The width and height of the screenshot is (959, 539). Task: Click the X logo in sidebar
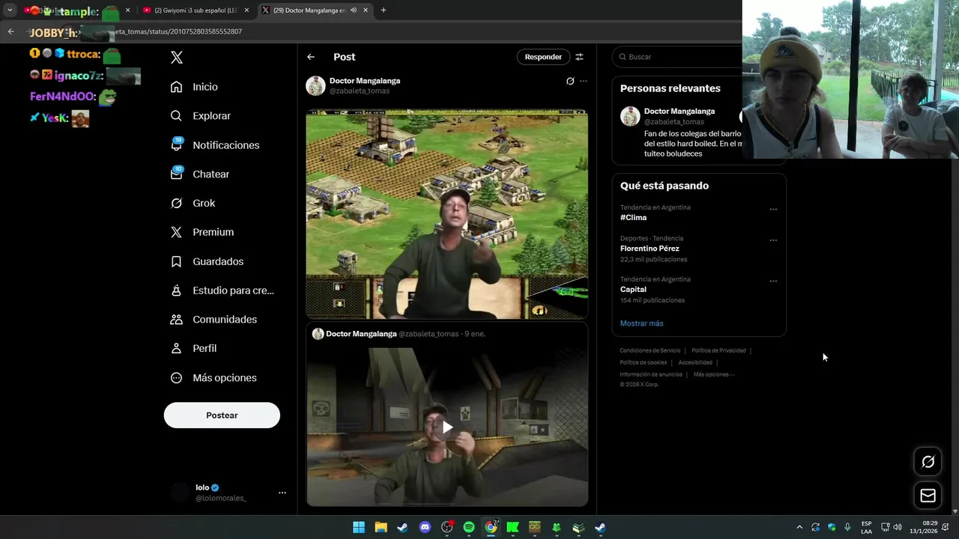(x=176, y=58)
